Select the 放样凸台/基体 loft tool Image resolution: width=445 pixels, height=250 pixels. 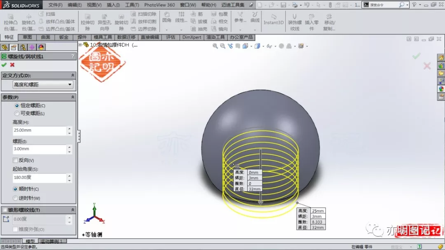click(x=56, y=21)
